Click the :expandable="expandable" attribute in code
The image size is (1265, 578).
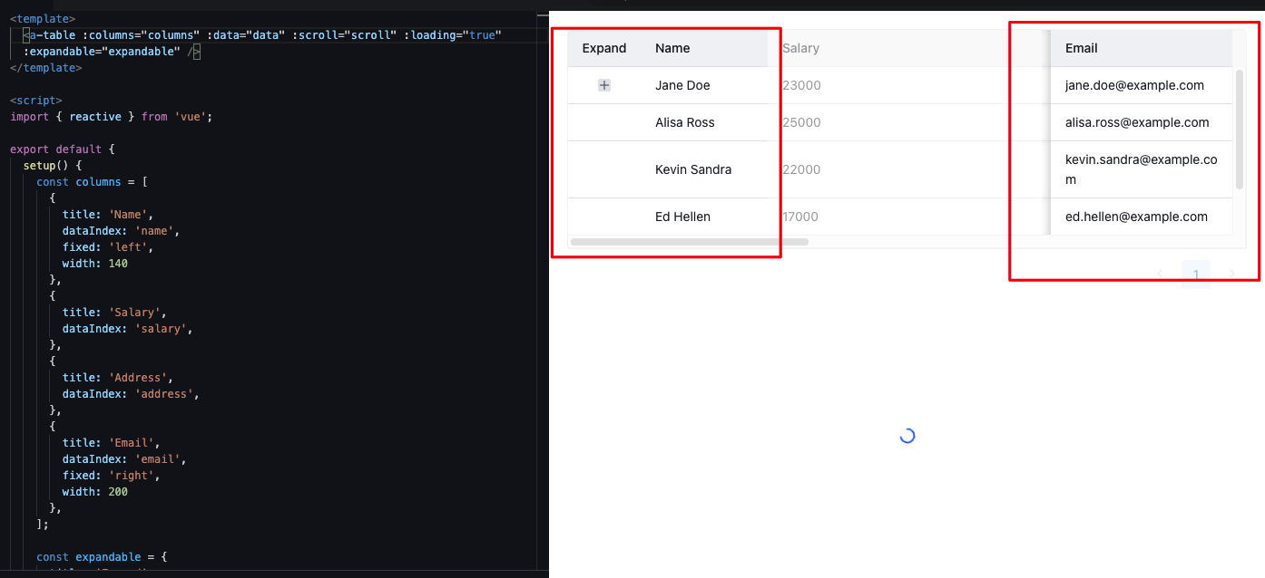[103, 52]
